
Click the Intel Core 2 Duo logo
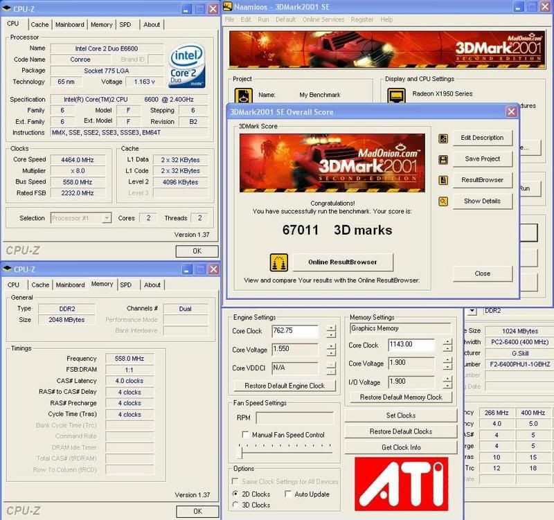[186, 66]
